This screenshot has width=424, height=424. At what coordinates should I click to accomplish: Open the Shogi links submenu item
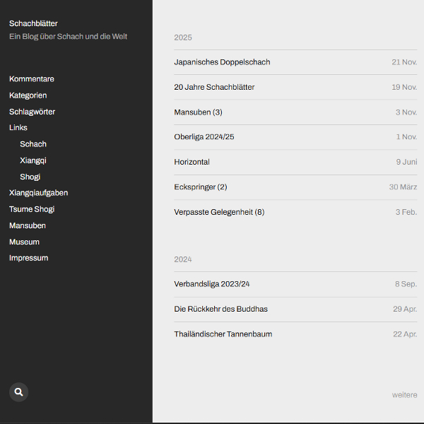[x=30, y=177]
